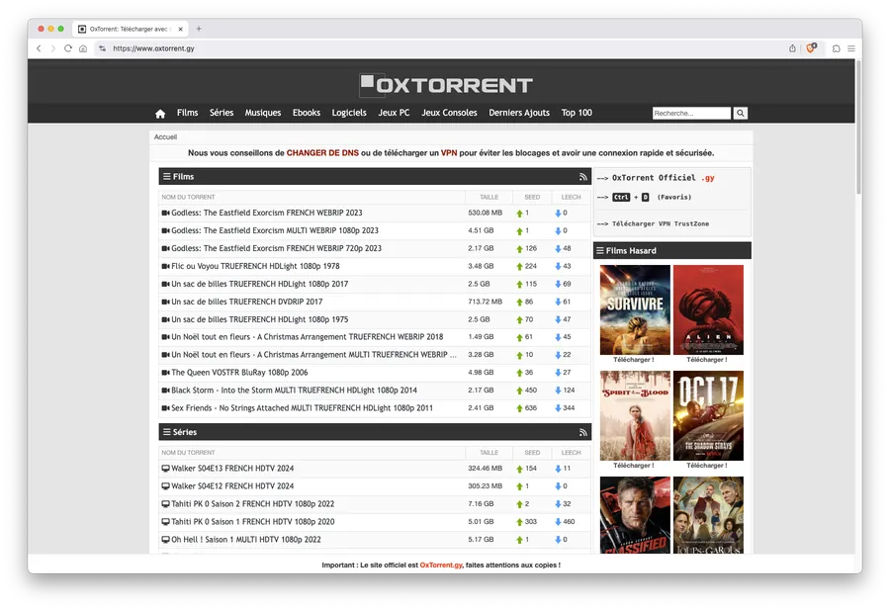
Task: Open the browser extensions puzzle icon
Action: click(x=836, y=48)
